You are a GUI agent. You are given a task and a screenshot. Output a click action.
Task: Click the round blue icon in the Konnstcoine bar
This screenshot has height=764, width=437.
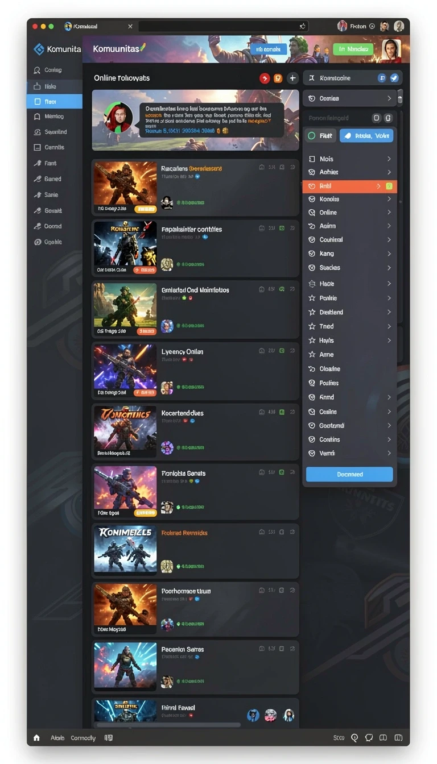pos(382,78)
